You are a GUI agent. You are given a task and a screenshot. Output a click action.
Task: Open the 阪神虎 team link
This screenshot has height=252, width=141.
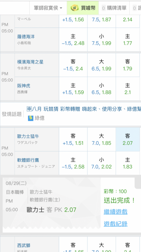pos(24,86)
